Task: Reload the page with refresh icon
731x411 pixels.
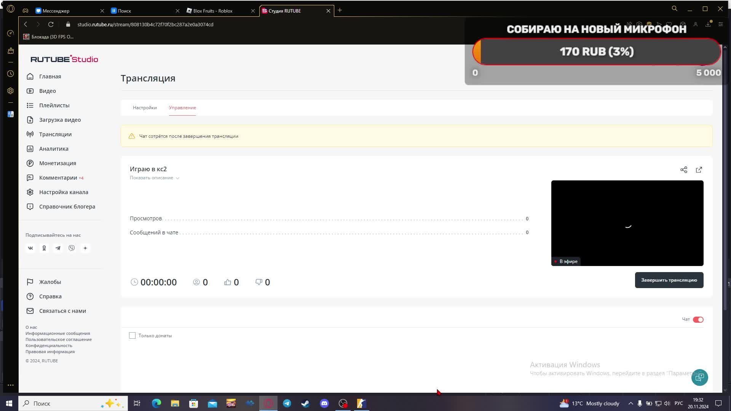Action: 51,24
